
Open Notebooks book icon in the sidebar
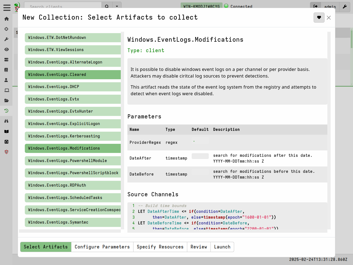click(x=6, y=70)
